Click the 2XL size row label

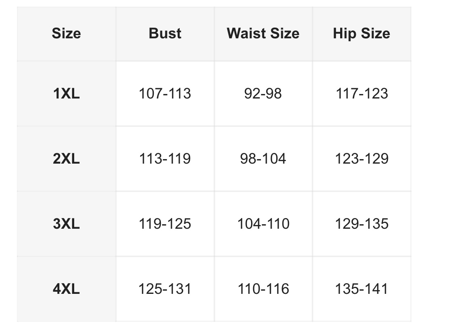[66, 159]
